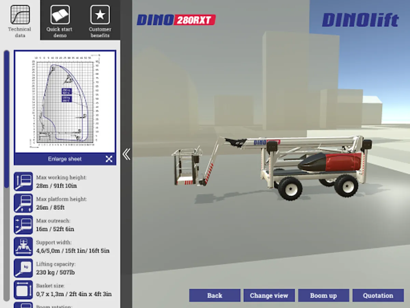Click the 'Basket size:' label

(50, 285)
